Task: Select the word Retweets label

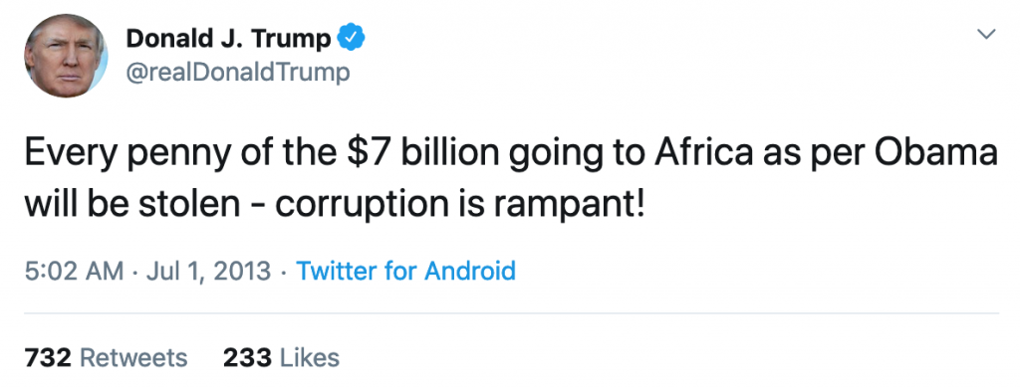Action: (x=133, y=358)
